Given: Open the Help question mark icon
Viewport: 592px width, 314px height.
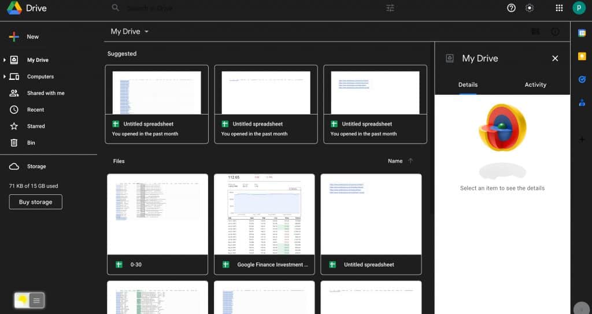Looking at the screenshot, I should click(511, 8).
